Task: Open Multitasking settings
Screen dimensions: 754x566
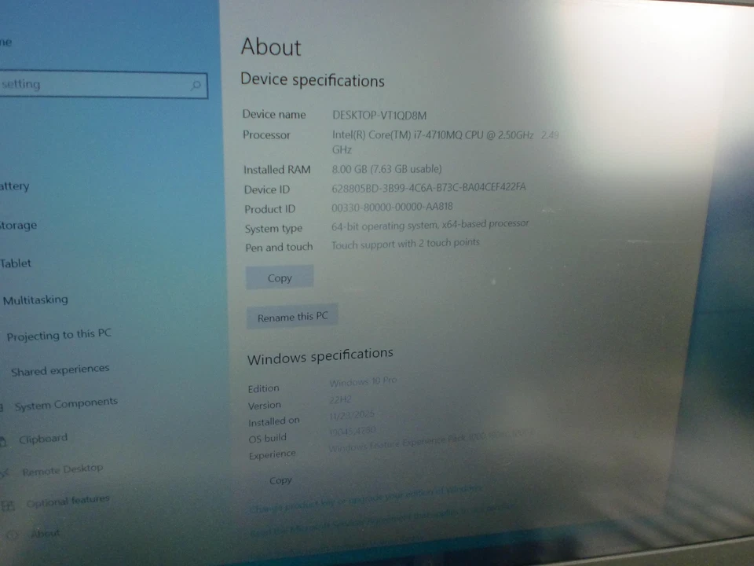Action: (x=36, y=300)
